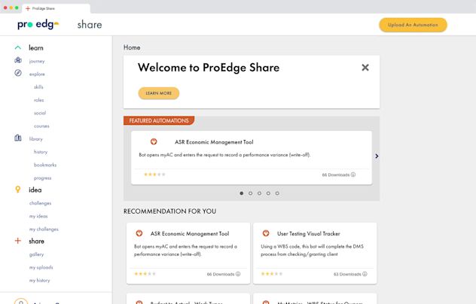Click info icon beside featured 66 Downloads
The image size is (476, 304).
click(x=353, y=175)
